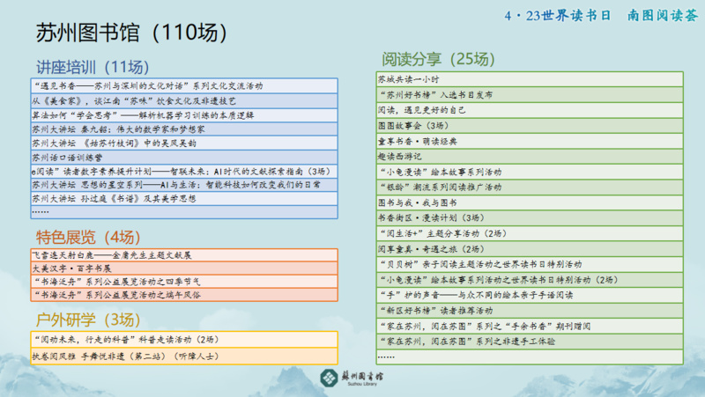Click row '“阅生活+”主题分享活动（2场）'
The image size is (705, 397).
[x=530, y=233]
